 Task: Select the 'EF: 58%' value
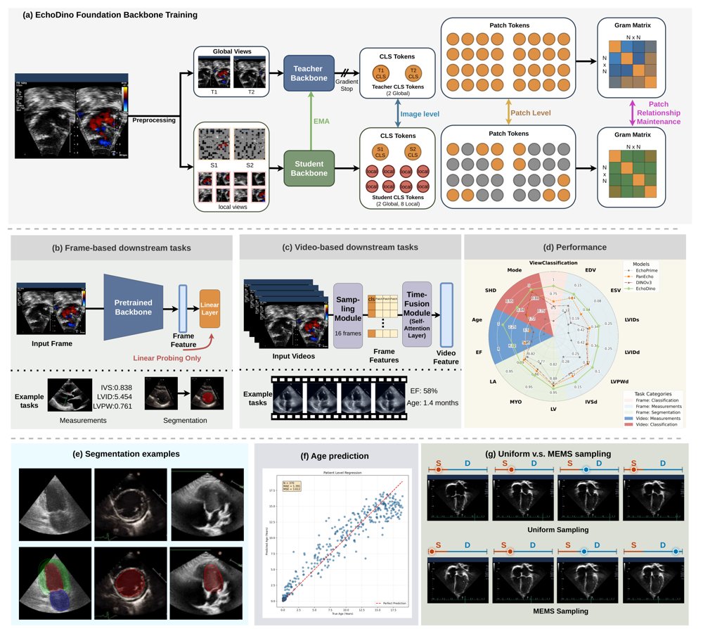[424, 390]
